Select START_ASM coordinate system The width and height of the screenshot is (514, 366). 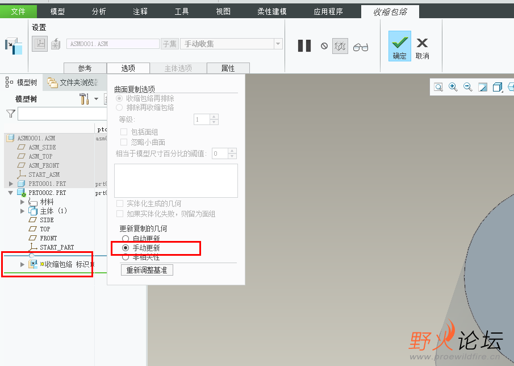point(44,174)
